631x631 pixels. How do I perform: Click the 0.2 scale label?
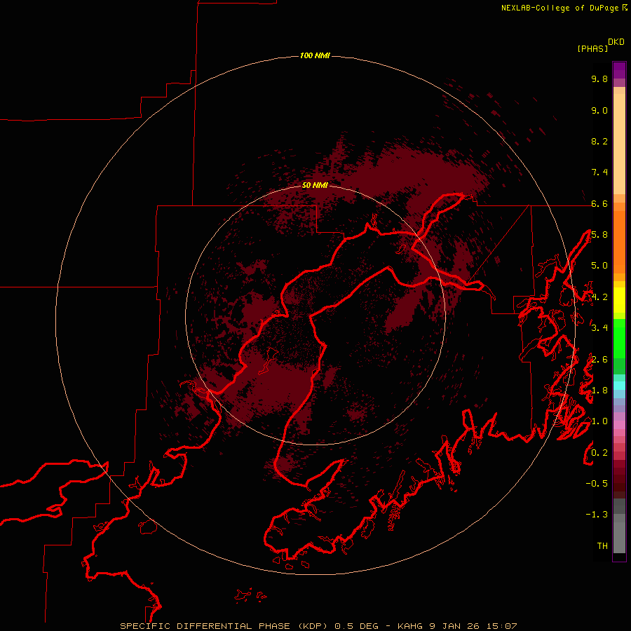point(599,453)
